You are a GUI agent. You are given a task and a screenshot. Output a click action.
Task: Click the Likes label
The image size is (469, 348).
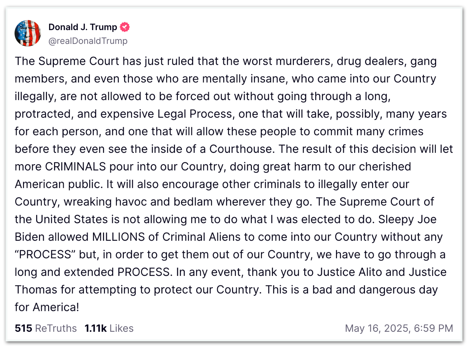tap(121, 328)
